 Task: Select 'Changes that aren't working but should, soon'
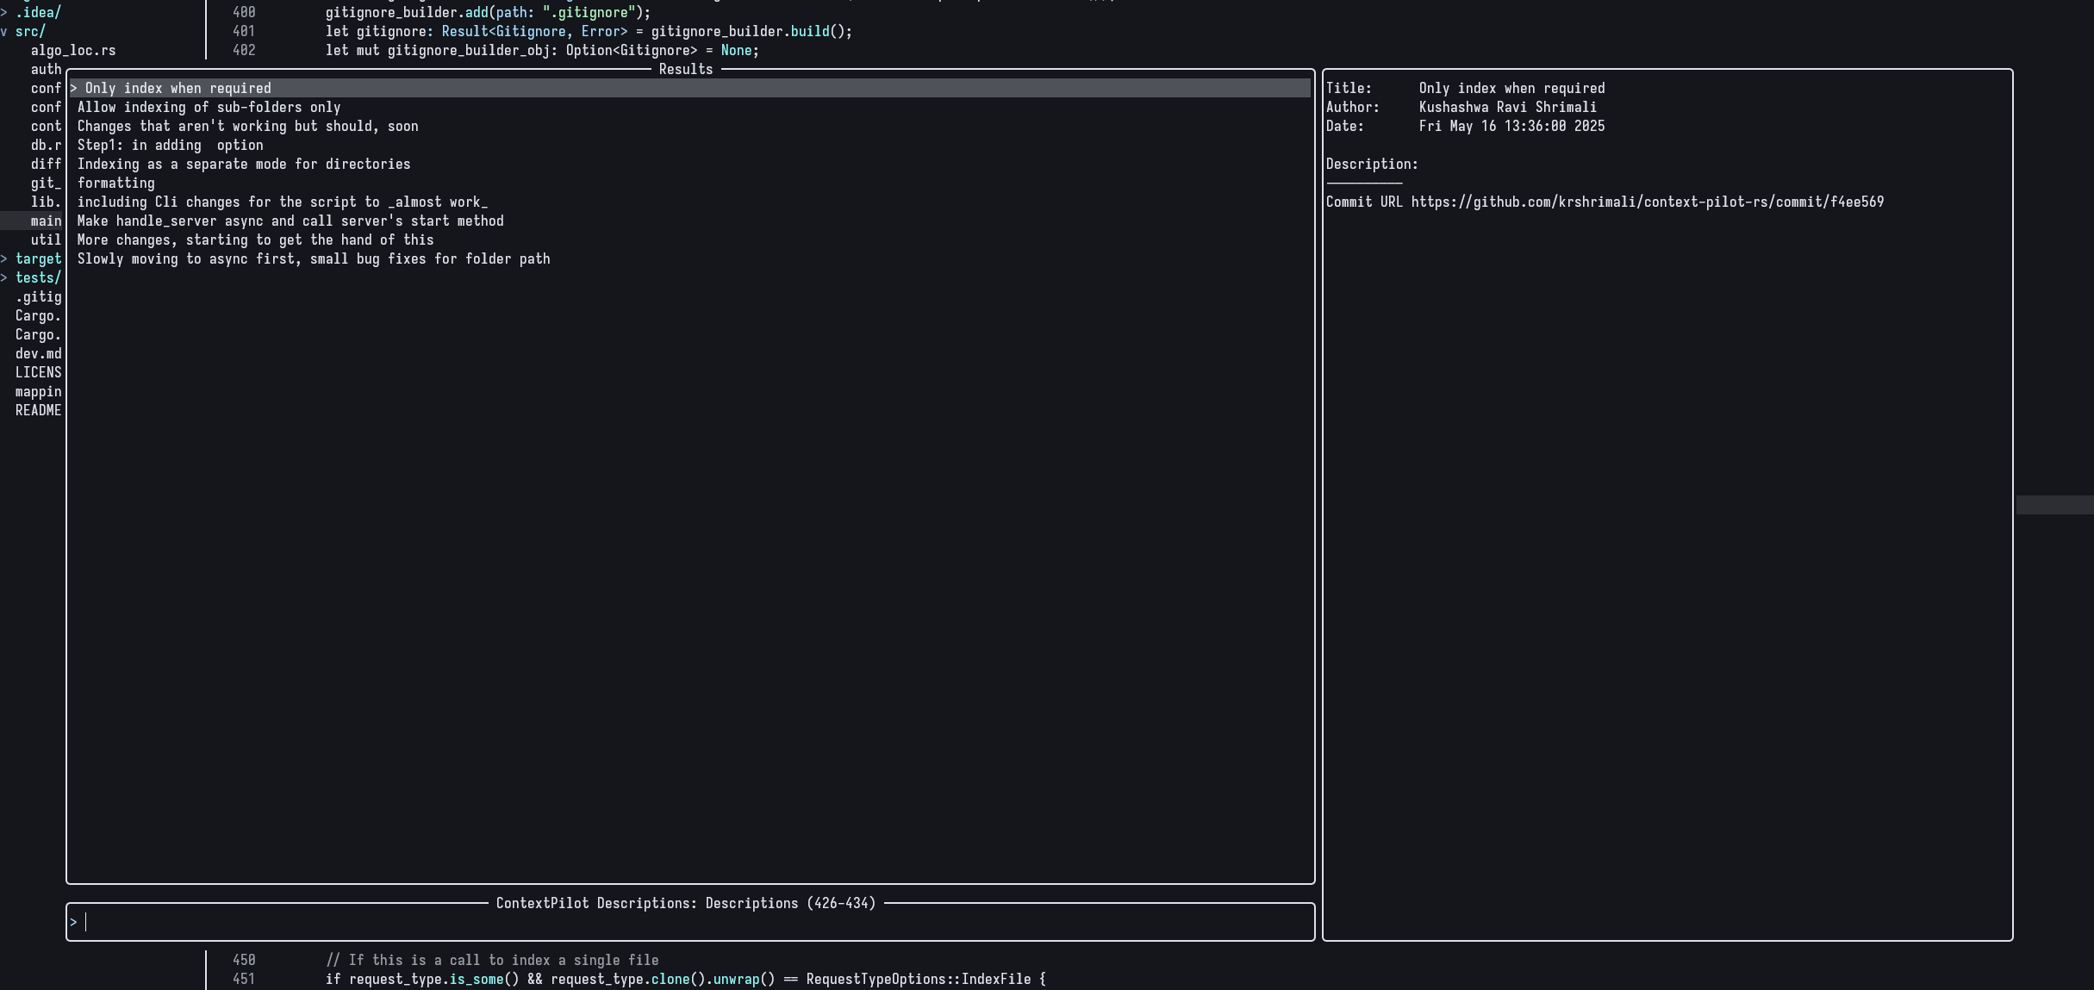(247, 127)
